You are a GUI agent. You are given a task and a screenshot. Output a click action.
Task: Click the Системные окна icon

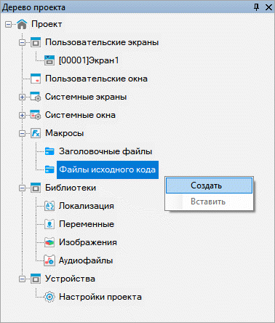36,115
